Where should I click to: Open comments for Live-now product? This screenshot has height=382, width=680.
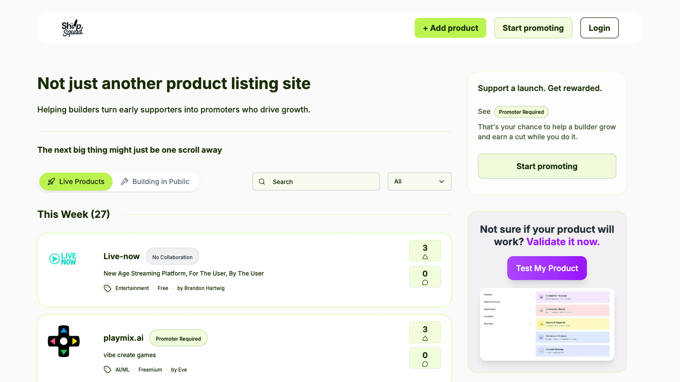tap(425, 277)
